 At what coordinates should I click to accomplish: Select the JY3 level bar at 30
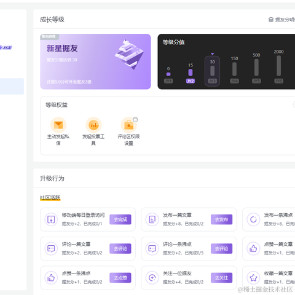[x=213, y=71]
